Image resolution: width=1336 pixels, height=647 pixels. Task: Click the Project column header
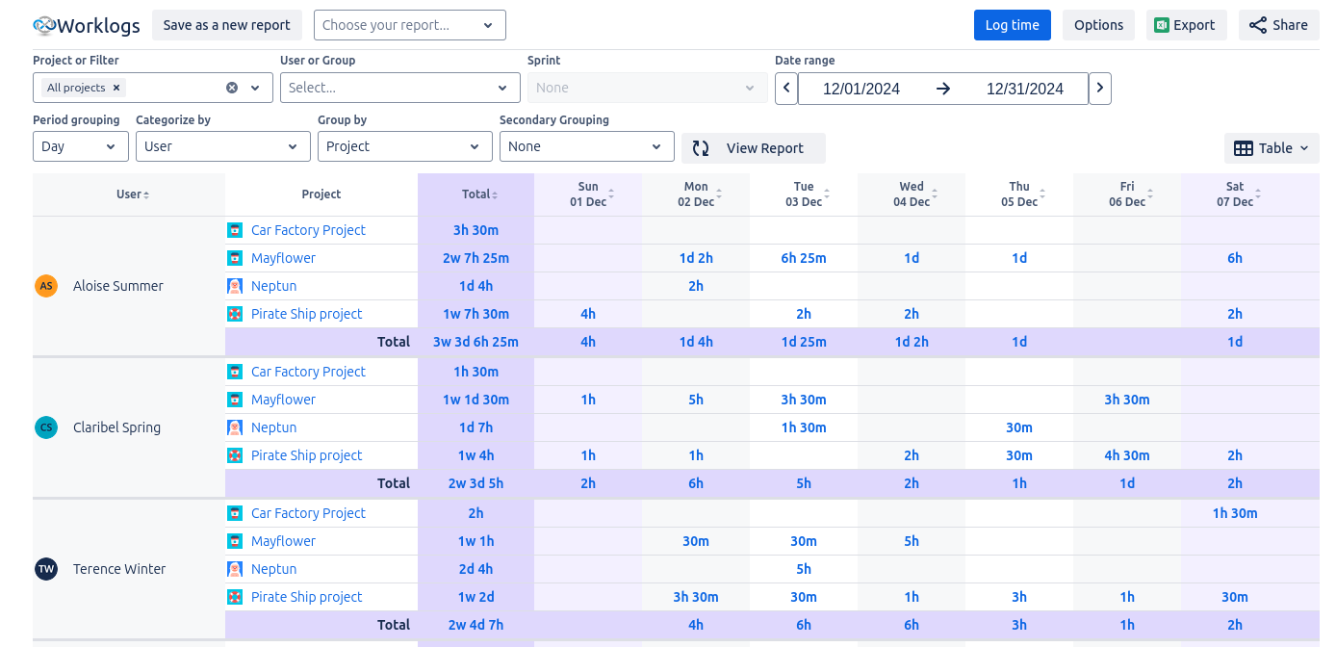tap(321, 194)
